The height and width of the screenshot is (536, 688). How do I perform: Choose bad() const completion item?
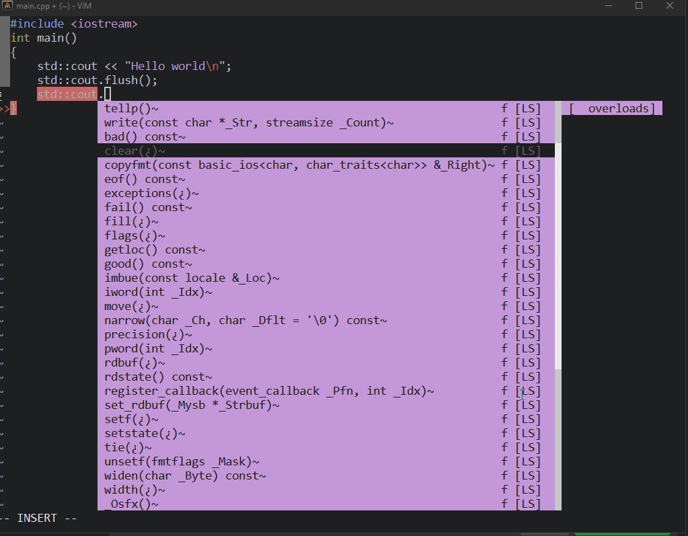pyautogui.click(x=326, y=137)
